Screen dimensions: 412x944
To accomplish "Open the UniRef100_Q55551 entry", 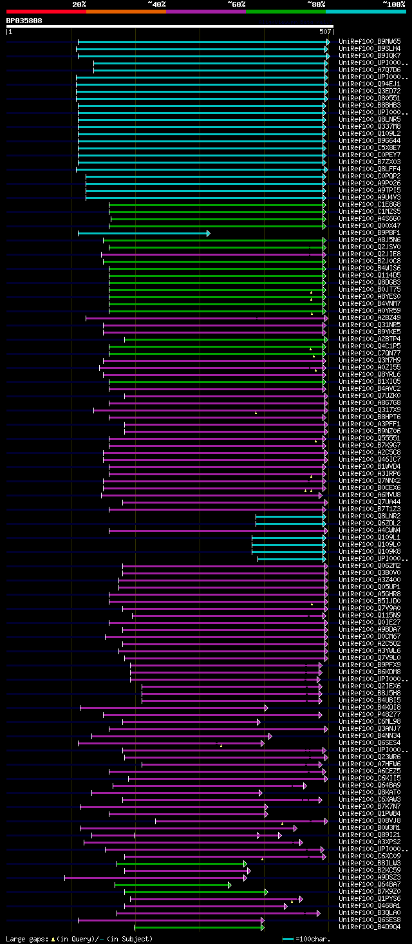I will (x=370, y=438).
